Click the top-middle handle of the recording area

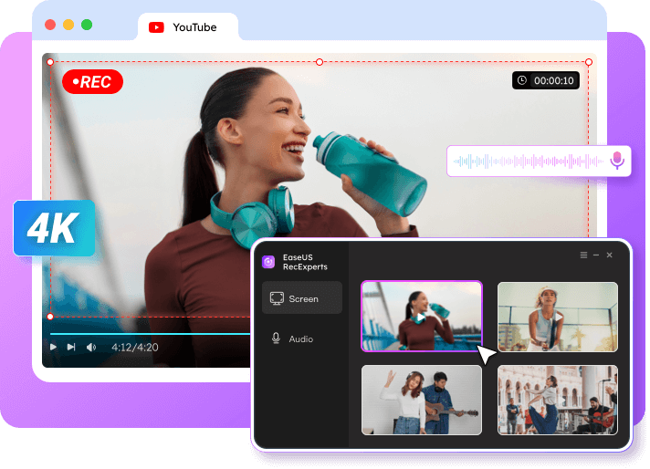coord(320,62)
